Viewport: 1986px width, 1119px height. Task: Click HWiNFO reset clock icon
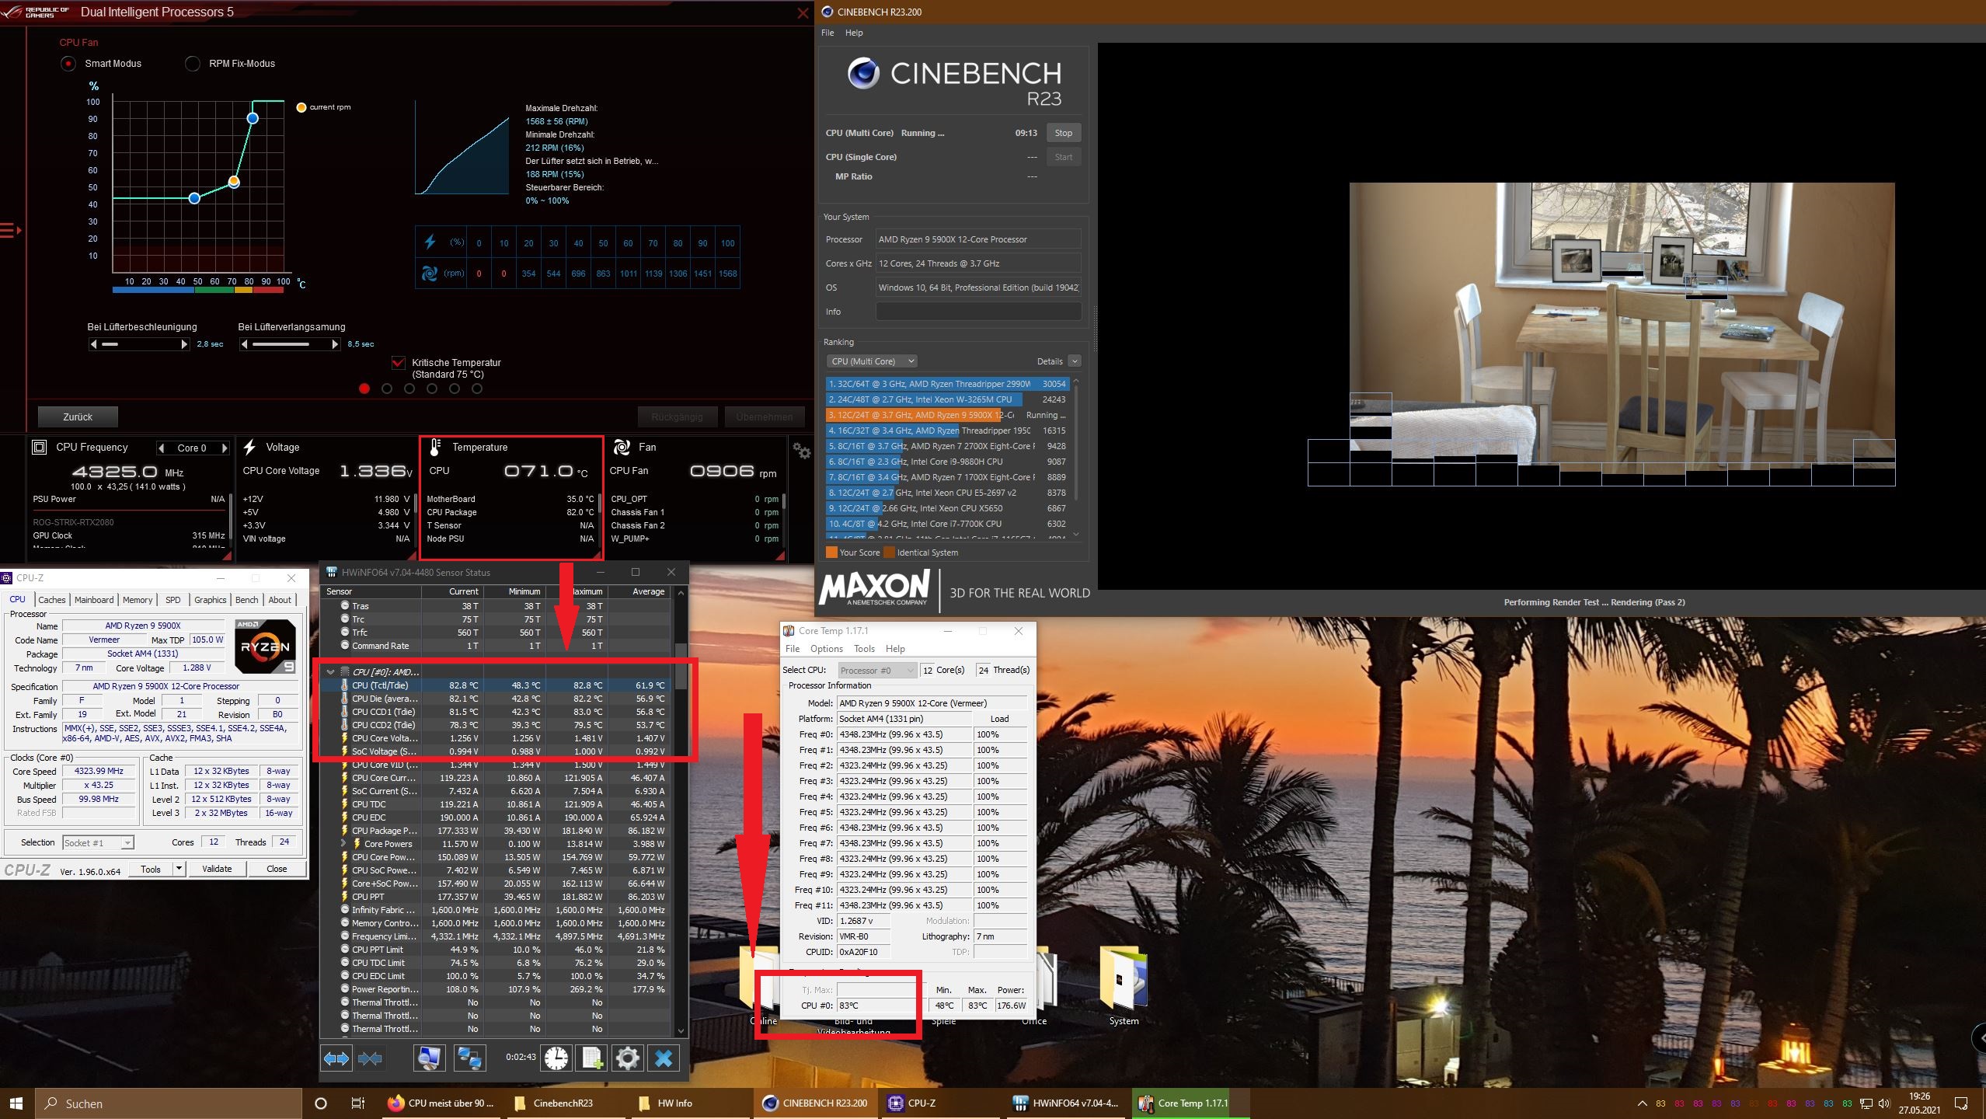[x=556, y=1058]
